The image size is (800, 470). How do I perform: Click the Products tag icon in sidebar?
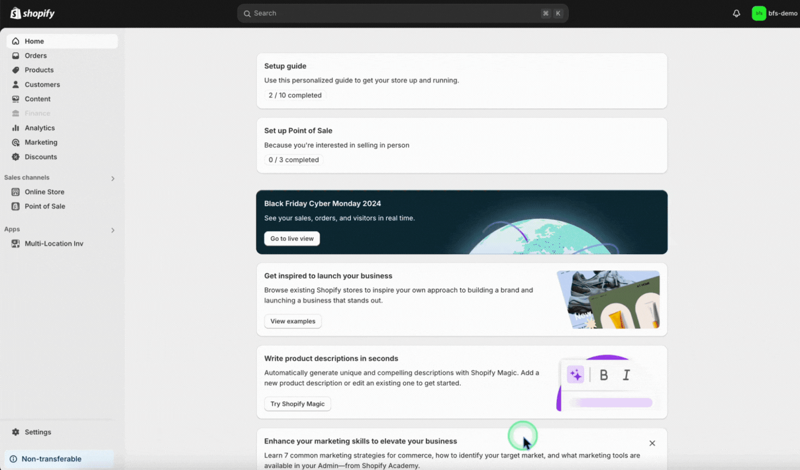tap(16, 70)
